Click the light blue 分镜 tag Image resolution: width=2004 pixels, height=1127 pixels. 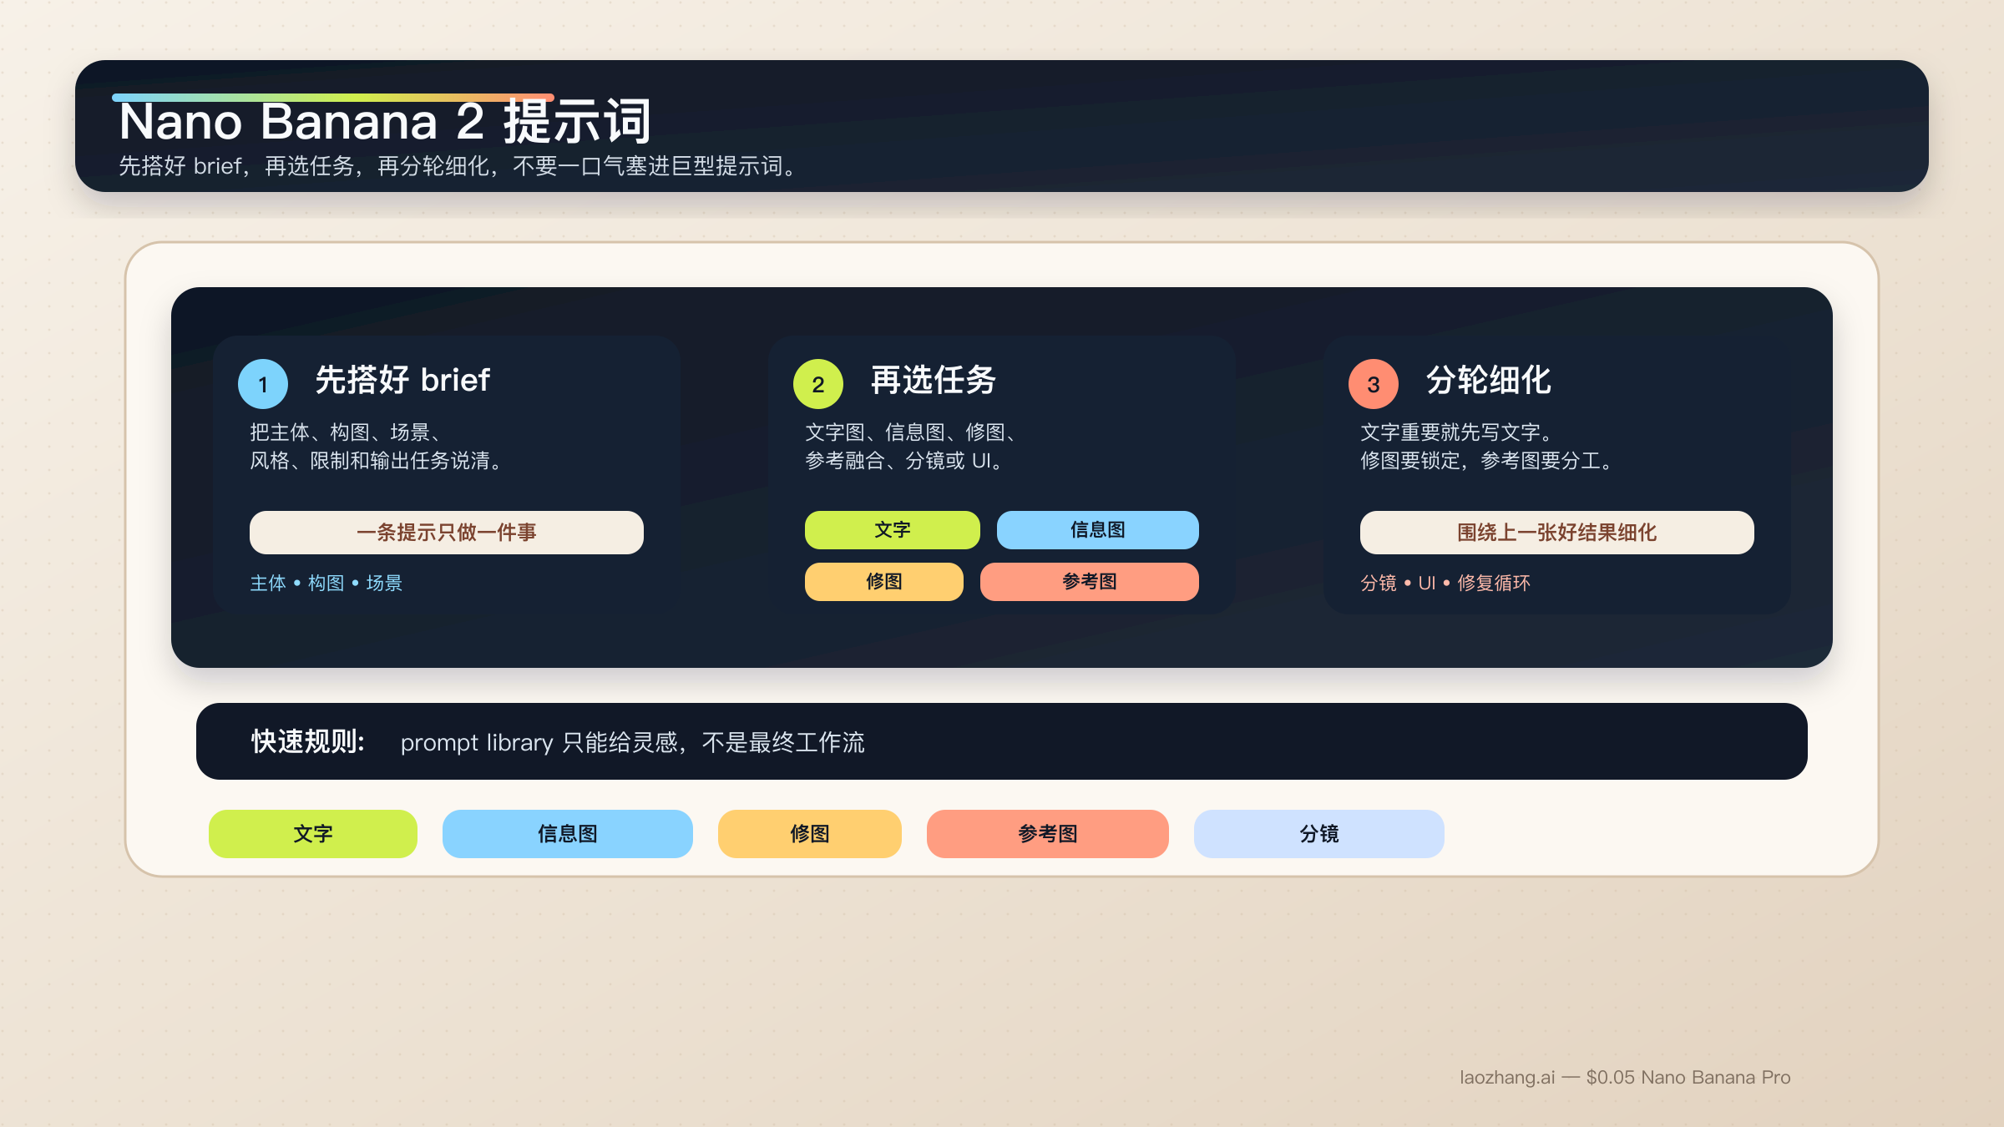(1319, 834)
